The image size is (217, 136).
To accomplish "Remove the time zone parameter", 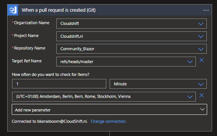I will click(201, 95).
